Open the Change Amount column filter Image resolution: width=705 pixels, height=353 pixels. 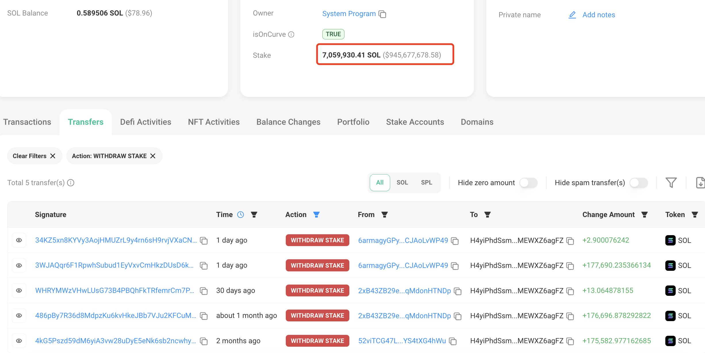click(x=644, y=214)
